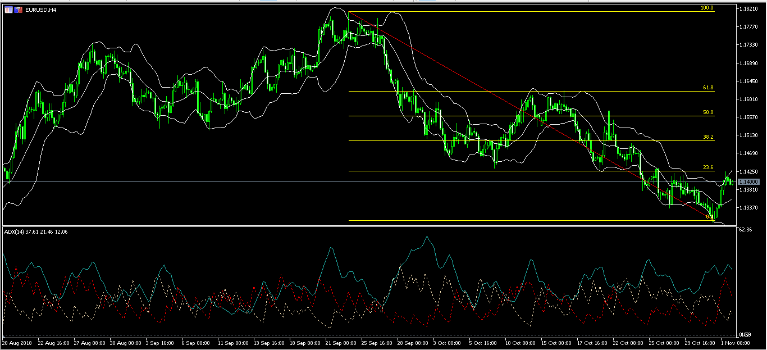Select the 38.2 Fibonacci level label
The image size is (767, 350).
pyautogui.click(x=708, y=137)
